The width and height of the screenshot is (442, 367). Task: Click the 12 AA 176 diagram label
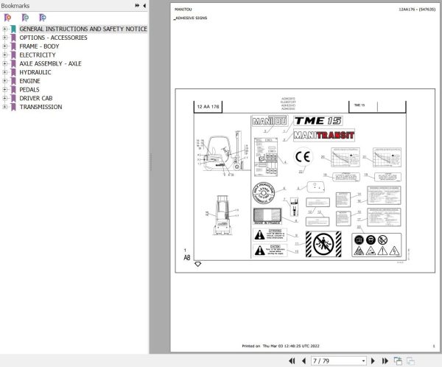(208, 107)
